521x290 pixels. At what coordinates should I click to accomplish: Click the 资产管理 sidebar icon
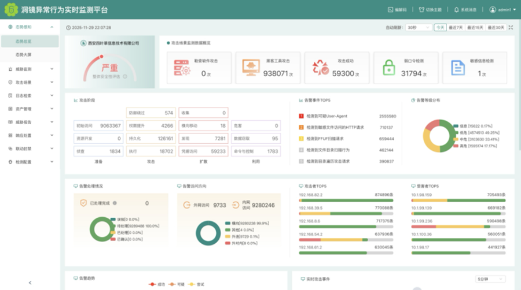click(10, 109)
